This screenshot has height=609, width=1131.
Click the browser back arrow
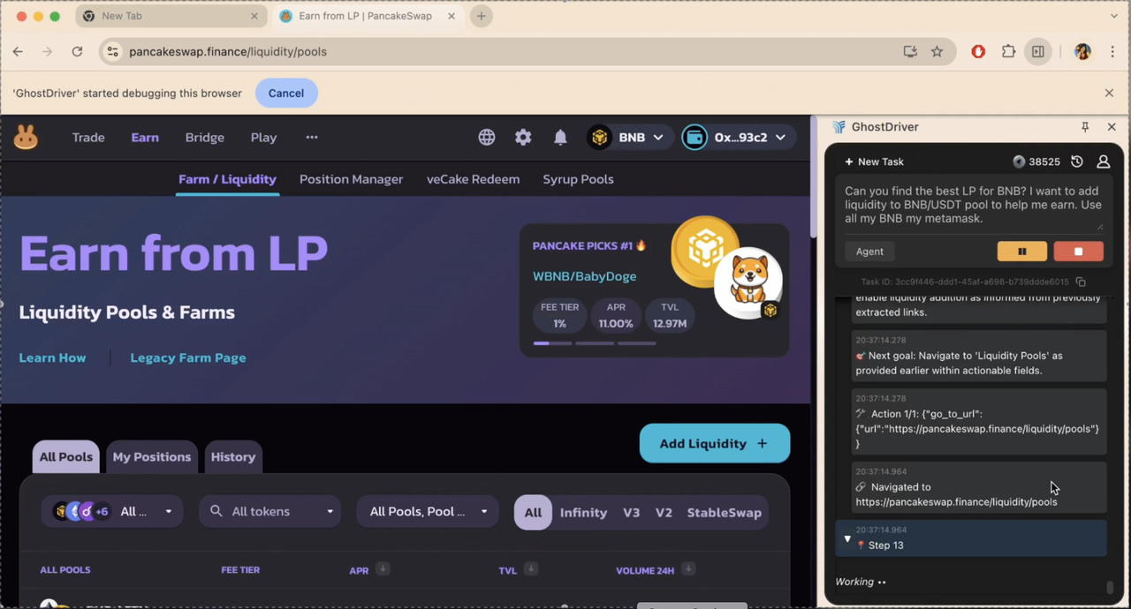[x=18, y=52]
